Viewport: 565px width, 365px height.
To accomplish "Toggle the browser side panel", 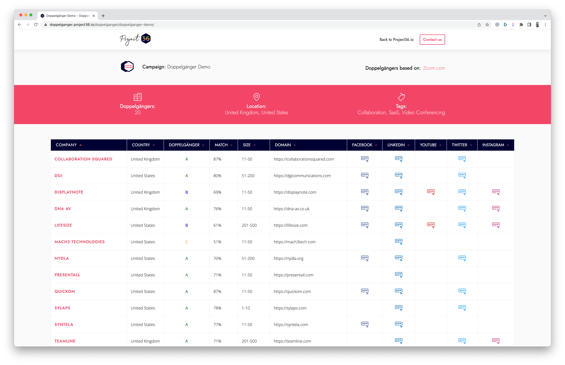I will (x=529, y=25).
